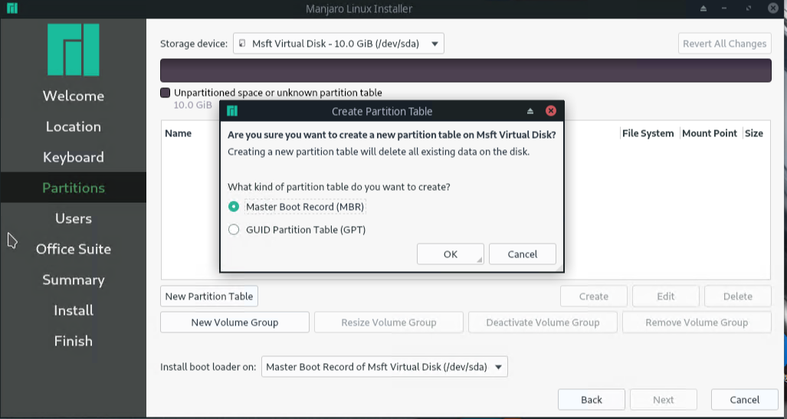Choose GUID Partition Table (GPT) option
Viewport: 787px width, 419px height.
pyautogui.click(x=234, y=230)
